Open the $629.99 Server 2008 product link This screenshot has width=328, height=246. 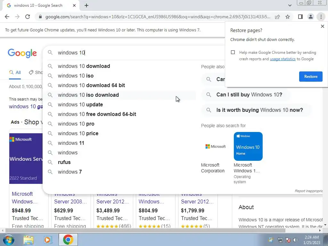tap(70, 202)
